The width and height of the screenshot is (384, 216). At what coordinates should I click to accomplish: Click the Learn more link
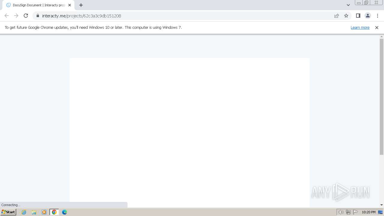coord(360,27)
